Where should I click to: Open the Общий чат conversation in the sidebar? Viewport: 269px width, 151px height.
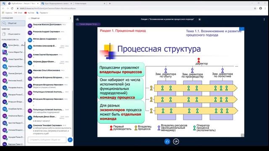coord(13,23)
